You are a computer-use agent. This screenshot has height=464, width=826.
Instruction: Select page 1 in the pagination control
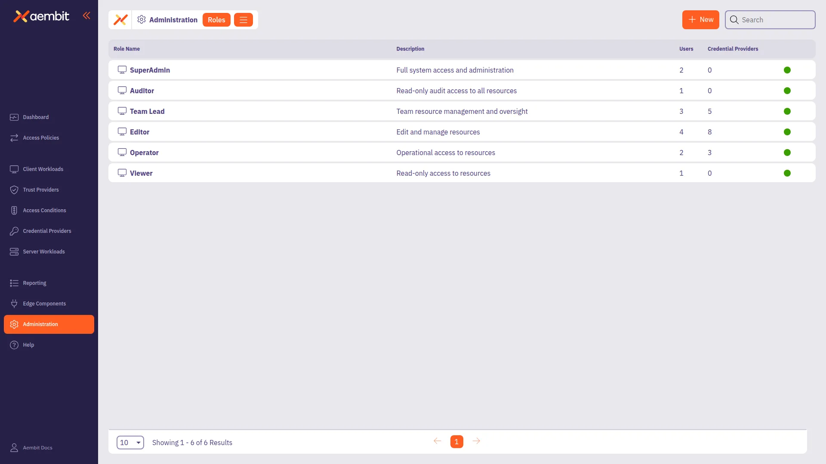[x=456, y=441]
